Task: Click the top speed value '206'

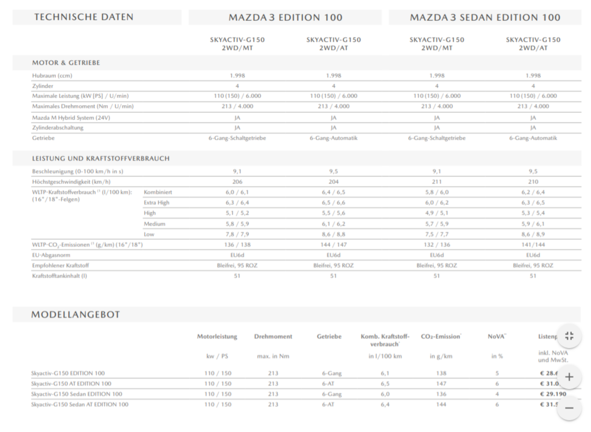Action: tap(237, 182)
